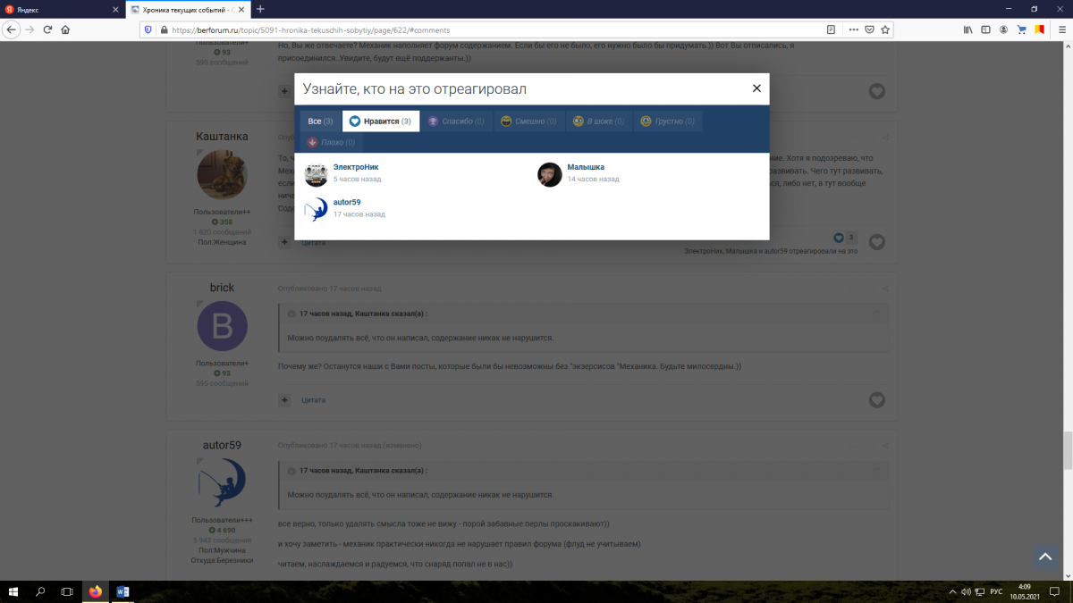This screenshot has height=603, width=1073.
Task: Close the reactions dialog with the X
Action: (x=756, y=88)
